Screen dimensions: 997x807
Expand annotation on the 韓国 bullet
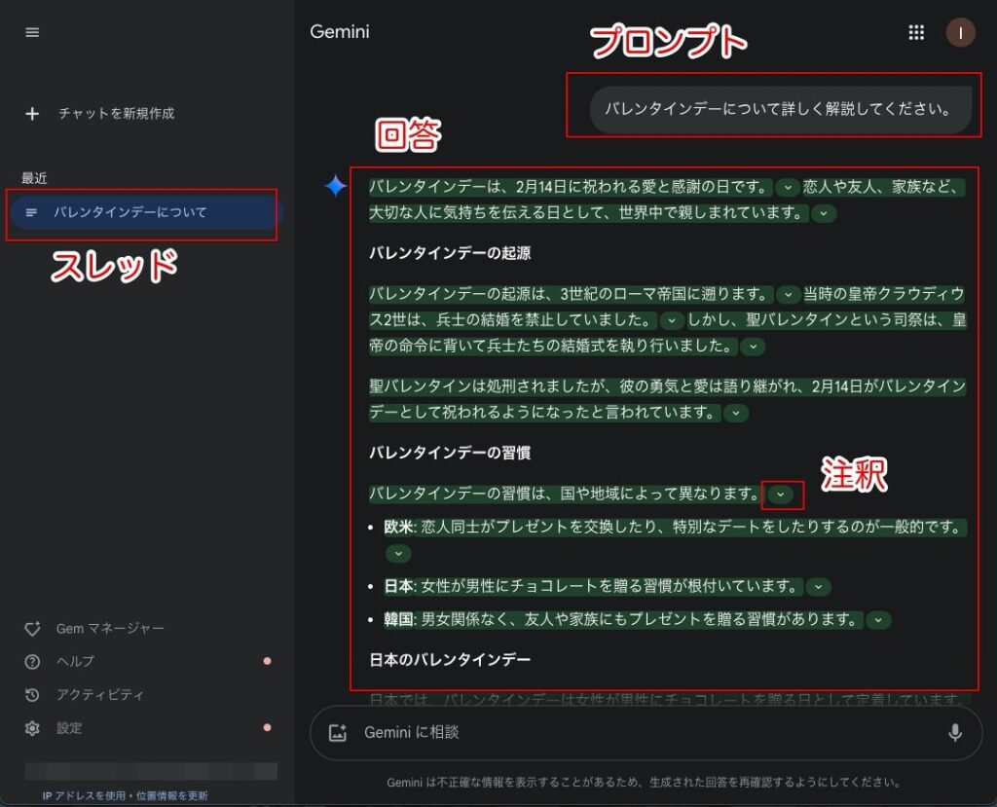(x=878, y=620)
